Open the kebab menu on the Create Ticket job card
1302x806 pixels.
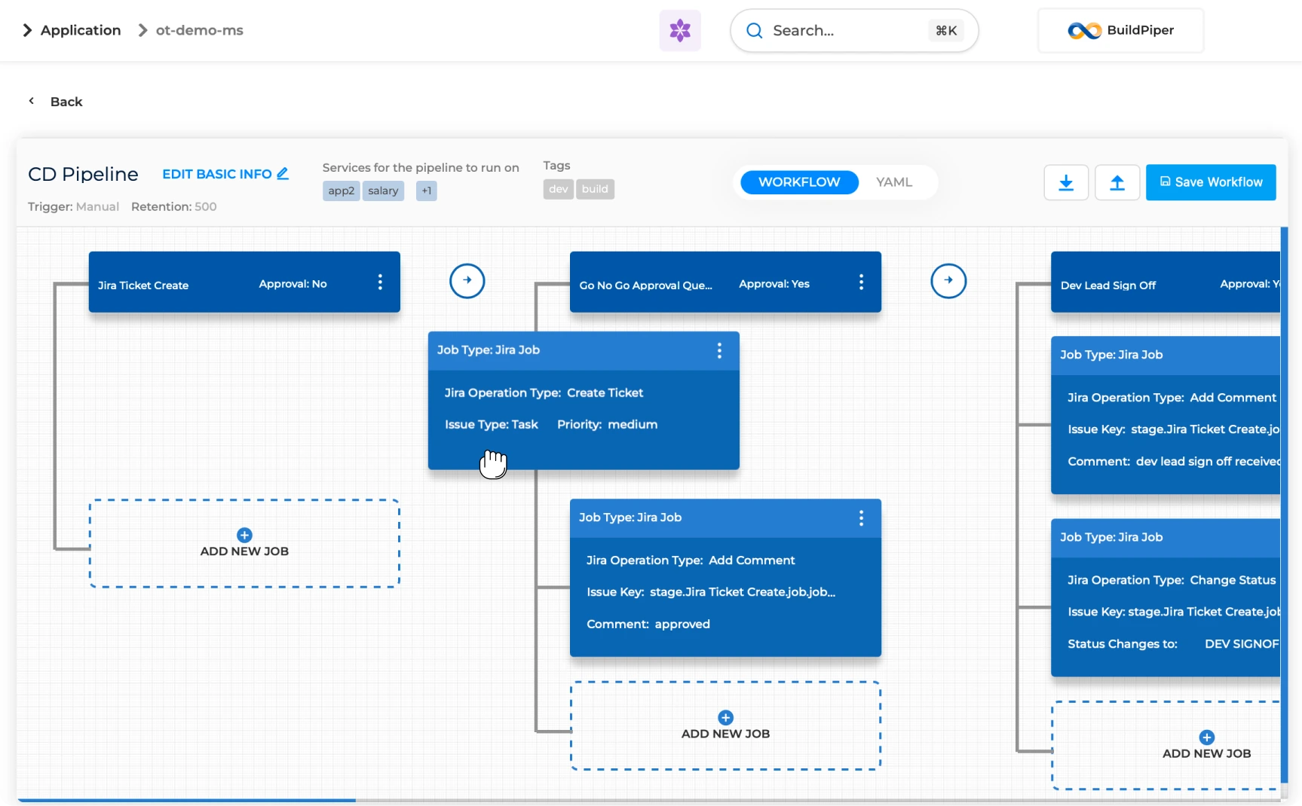719,350
